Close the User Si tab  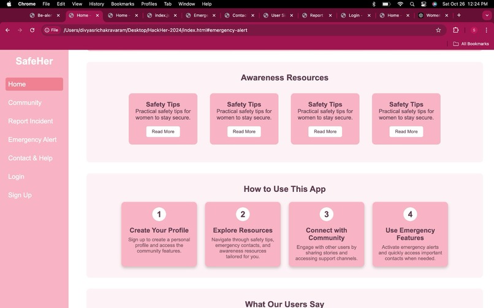coord(291,15)
